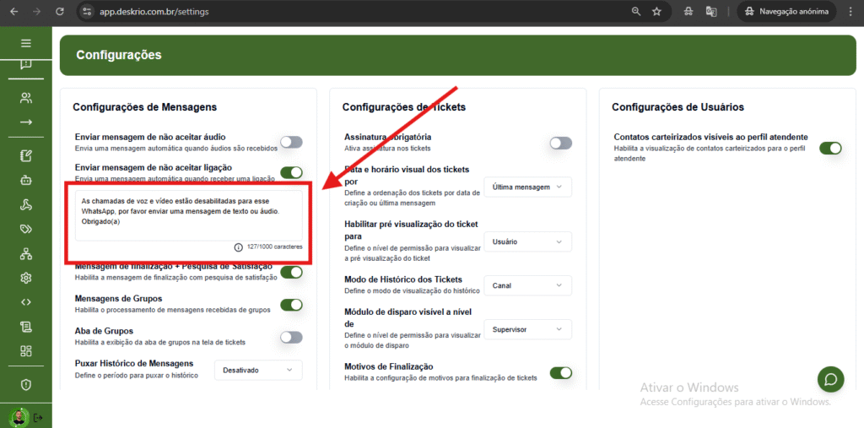Click the browser reload button

click(x=59, y=12)
